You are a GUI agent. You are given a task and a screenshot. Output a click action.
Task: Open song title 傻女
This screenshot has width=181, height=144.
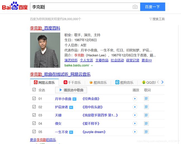(58, 124)
